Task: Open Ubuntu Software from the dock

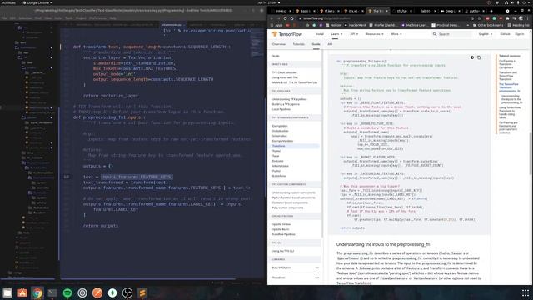Action: 22,292
